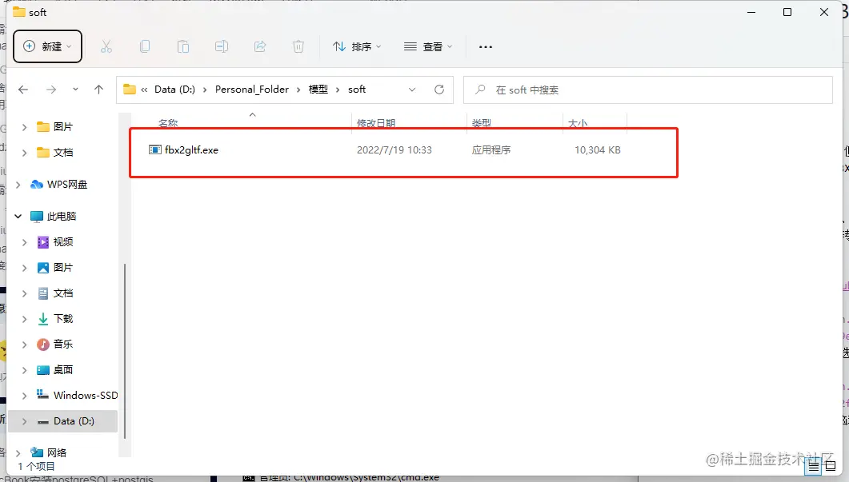Open recent locations chevron dropdown

click(75, 90)
